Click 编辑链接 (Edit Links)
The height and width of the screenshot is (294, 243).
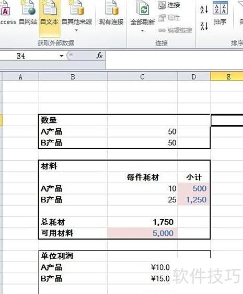175,30
